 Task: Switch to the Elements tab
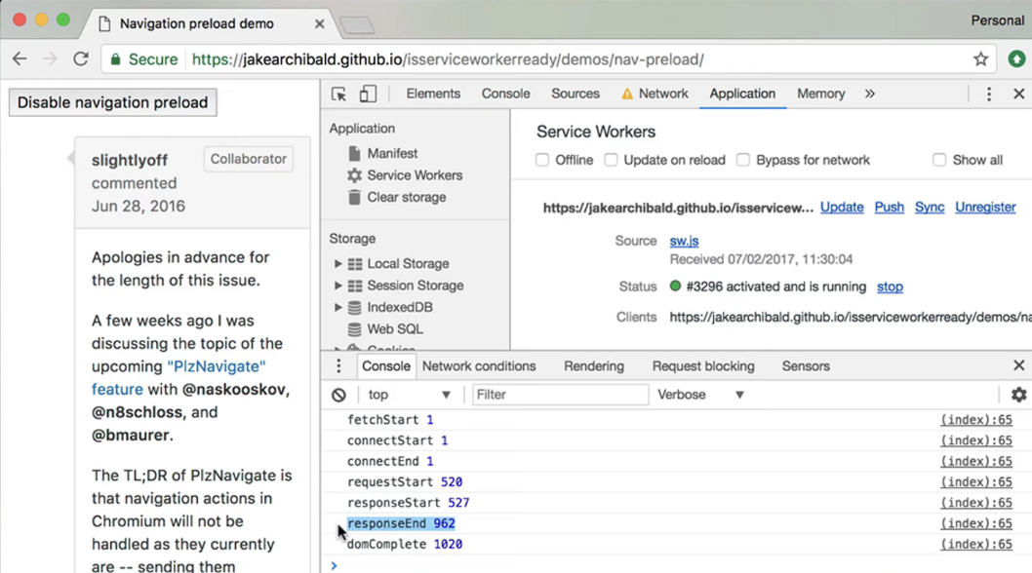[x=433, y=95]
